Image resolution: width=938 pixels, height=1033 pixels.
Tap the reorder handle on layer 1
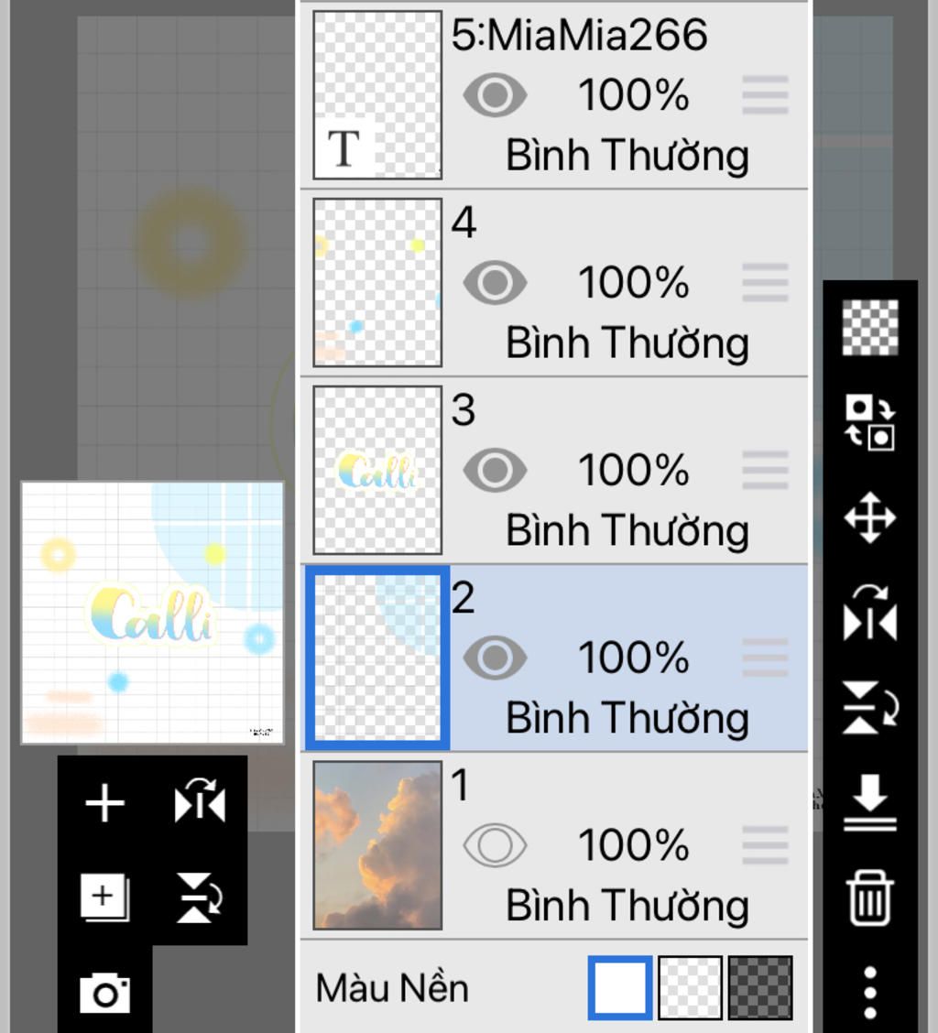pos(765,845)
